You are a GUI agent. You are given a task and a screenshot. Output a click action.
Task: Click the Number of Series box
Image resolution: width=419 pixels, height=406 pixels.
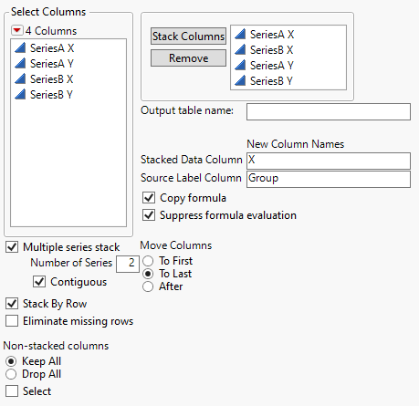tap(128, 264)
